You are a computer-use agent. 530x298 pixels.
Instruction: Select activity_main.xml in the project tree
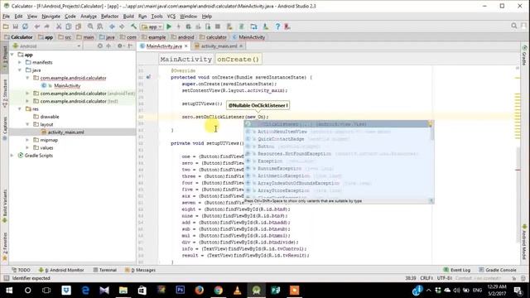(x=65, y=132)
